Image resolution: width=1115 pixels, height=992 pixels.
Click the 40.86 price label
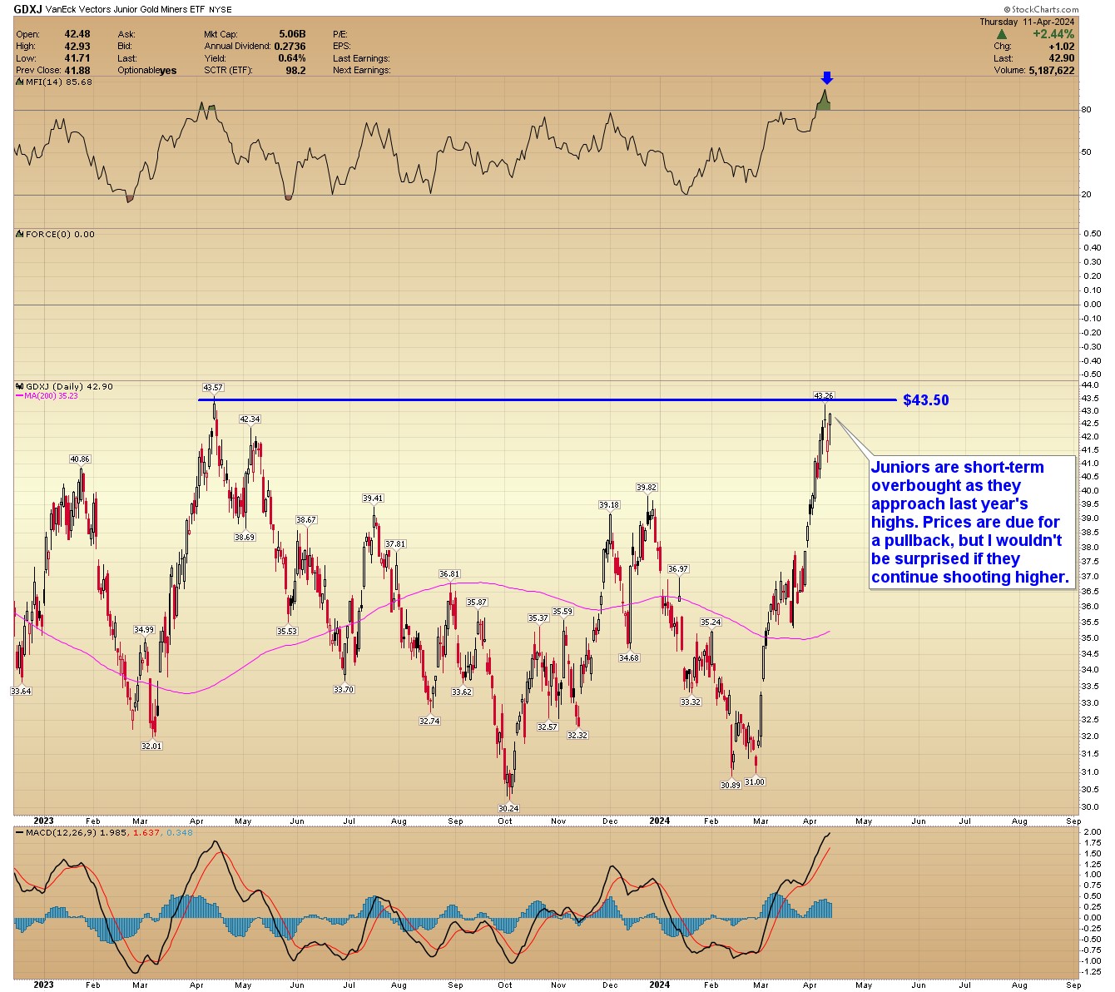(80, 459)
